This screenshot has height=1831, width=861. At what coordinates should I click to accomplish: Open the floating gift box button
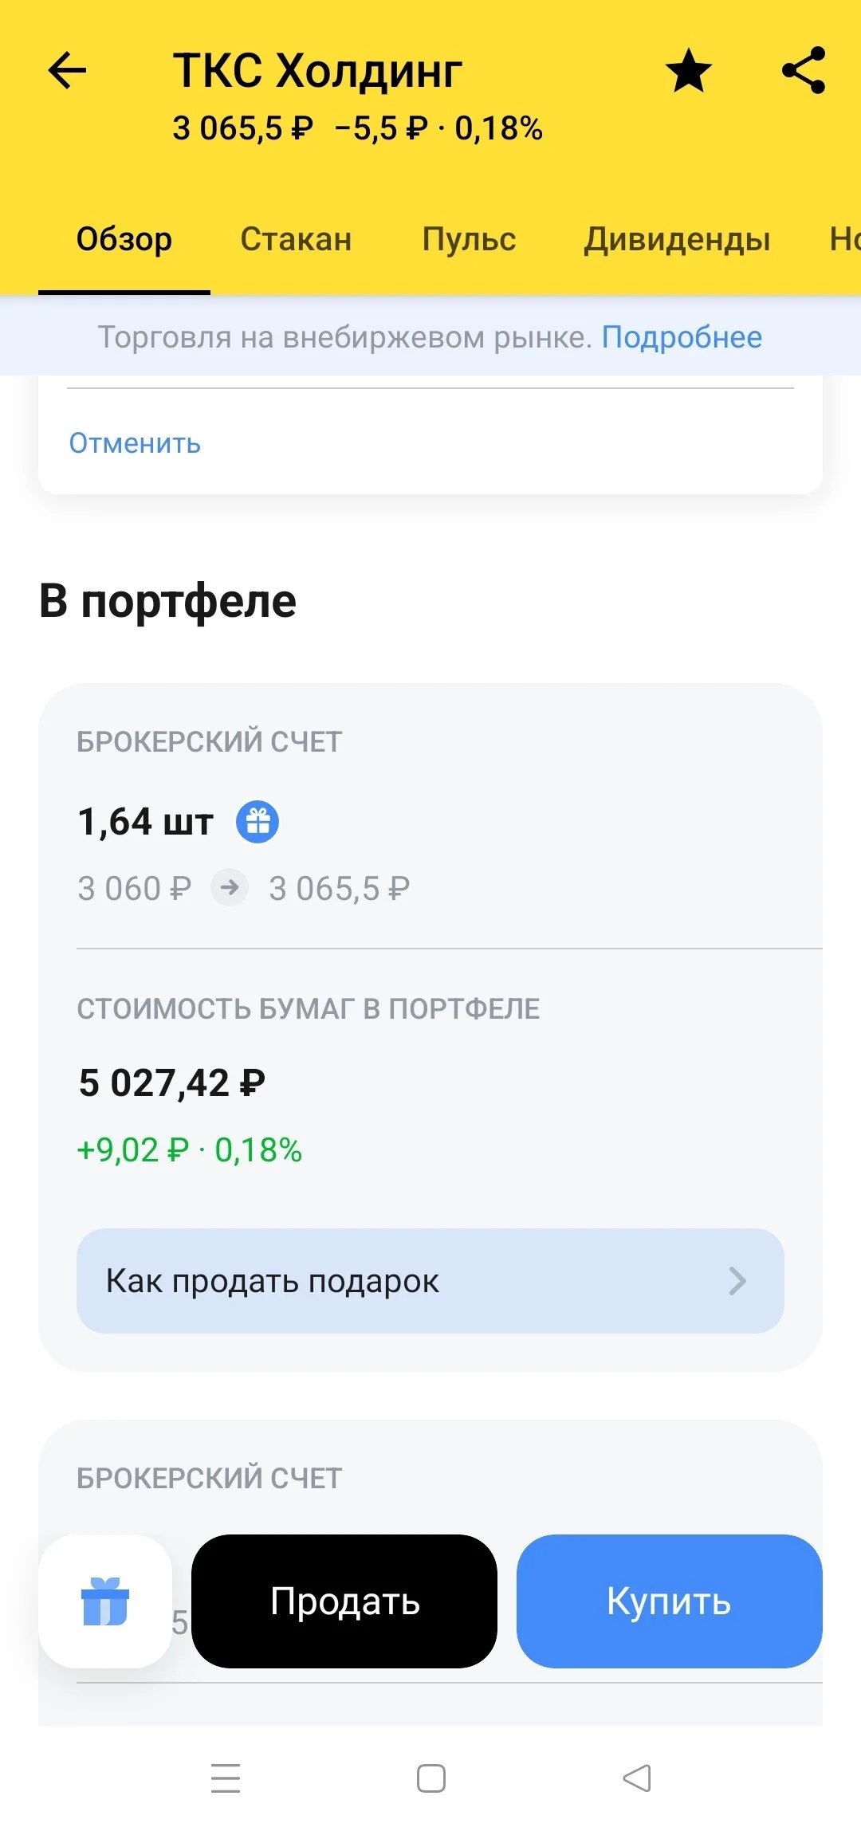105,1601
